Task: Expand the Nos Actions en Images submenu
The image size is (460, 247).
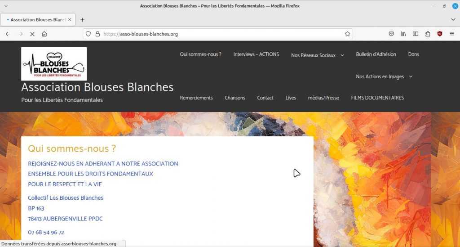Action: point(411,77)
